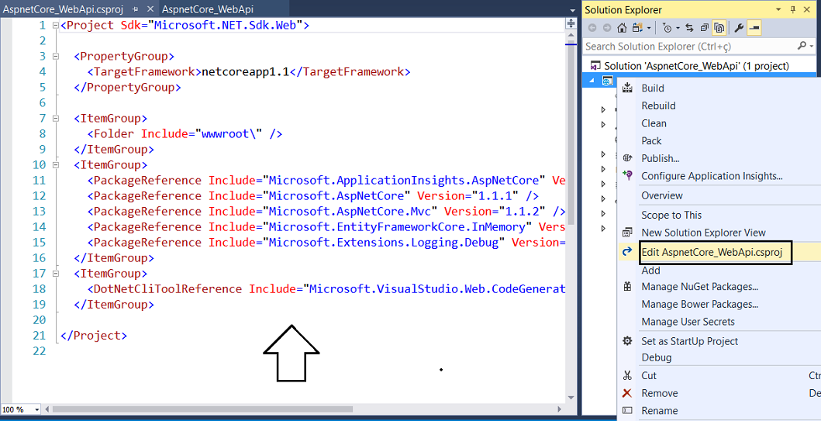Collapse the ItemGroup at line 10

tap(56, 165)
